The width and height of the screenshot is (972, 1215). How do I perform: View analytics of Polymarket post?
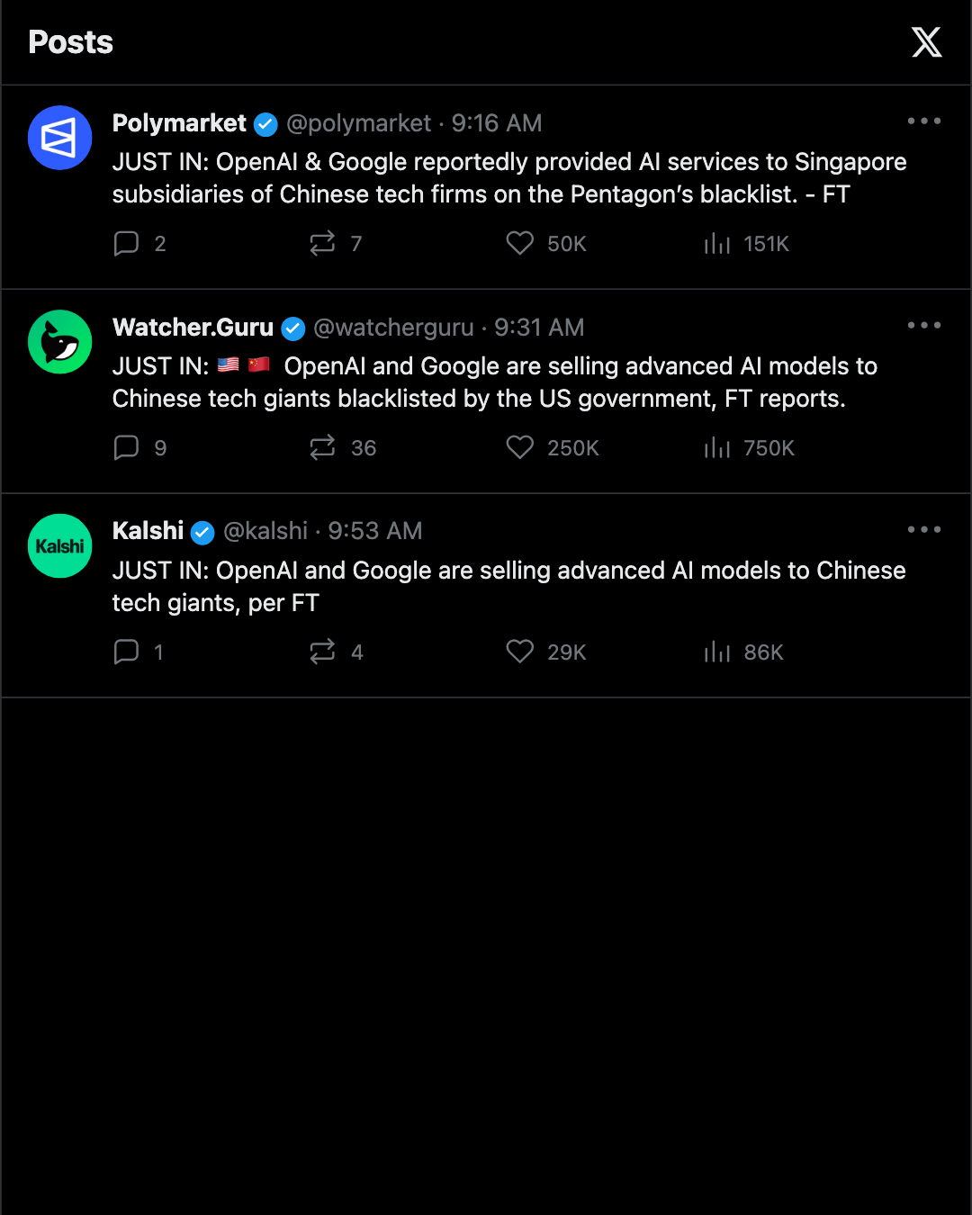[717, 244]
